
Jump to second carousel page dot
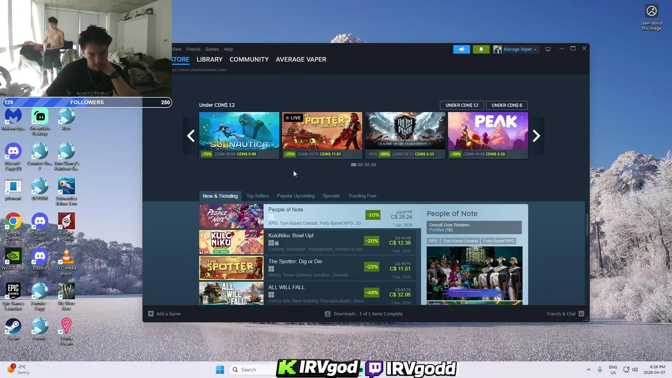tap(360, 165)
